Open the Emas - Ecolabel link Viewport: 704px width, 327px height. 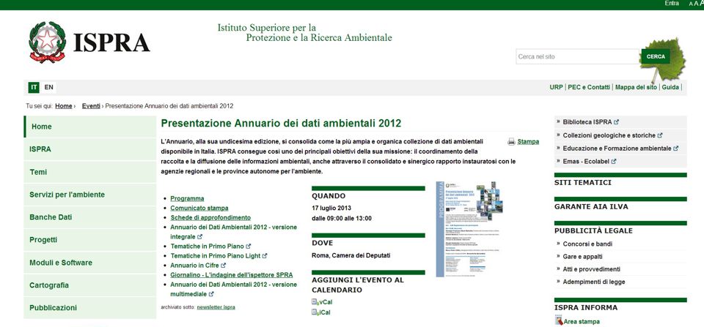point(586,161)
